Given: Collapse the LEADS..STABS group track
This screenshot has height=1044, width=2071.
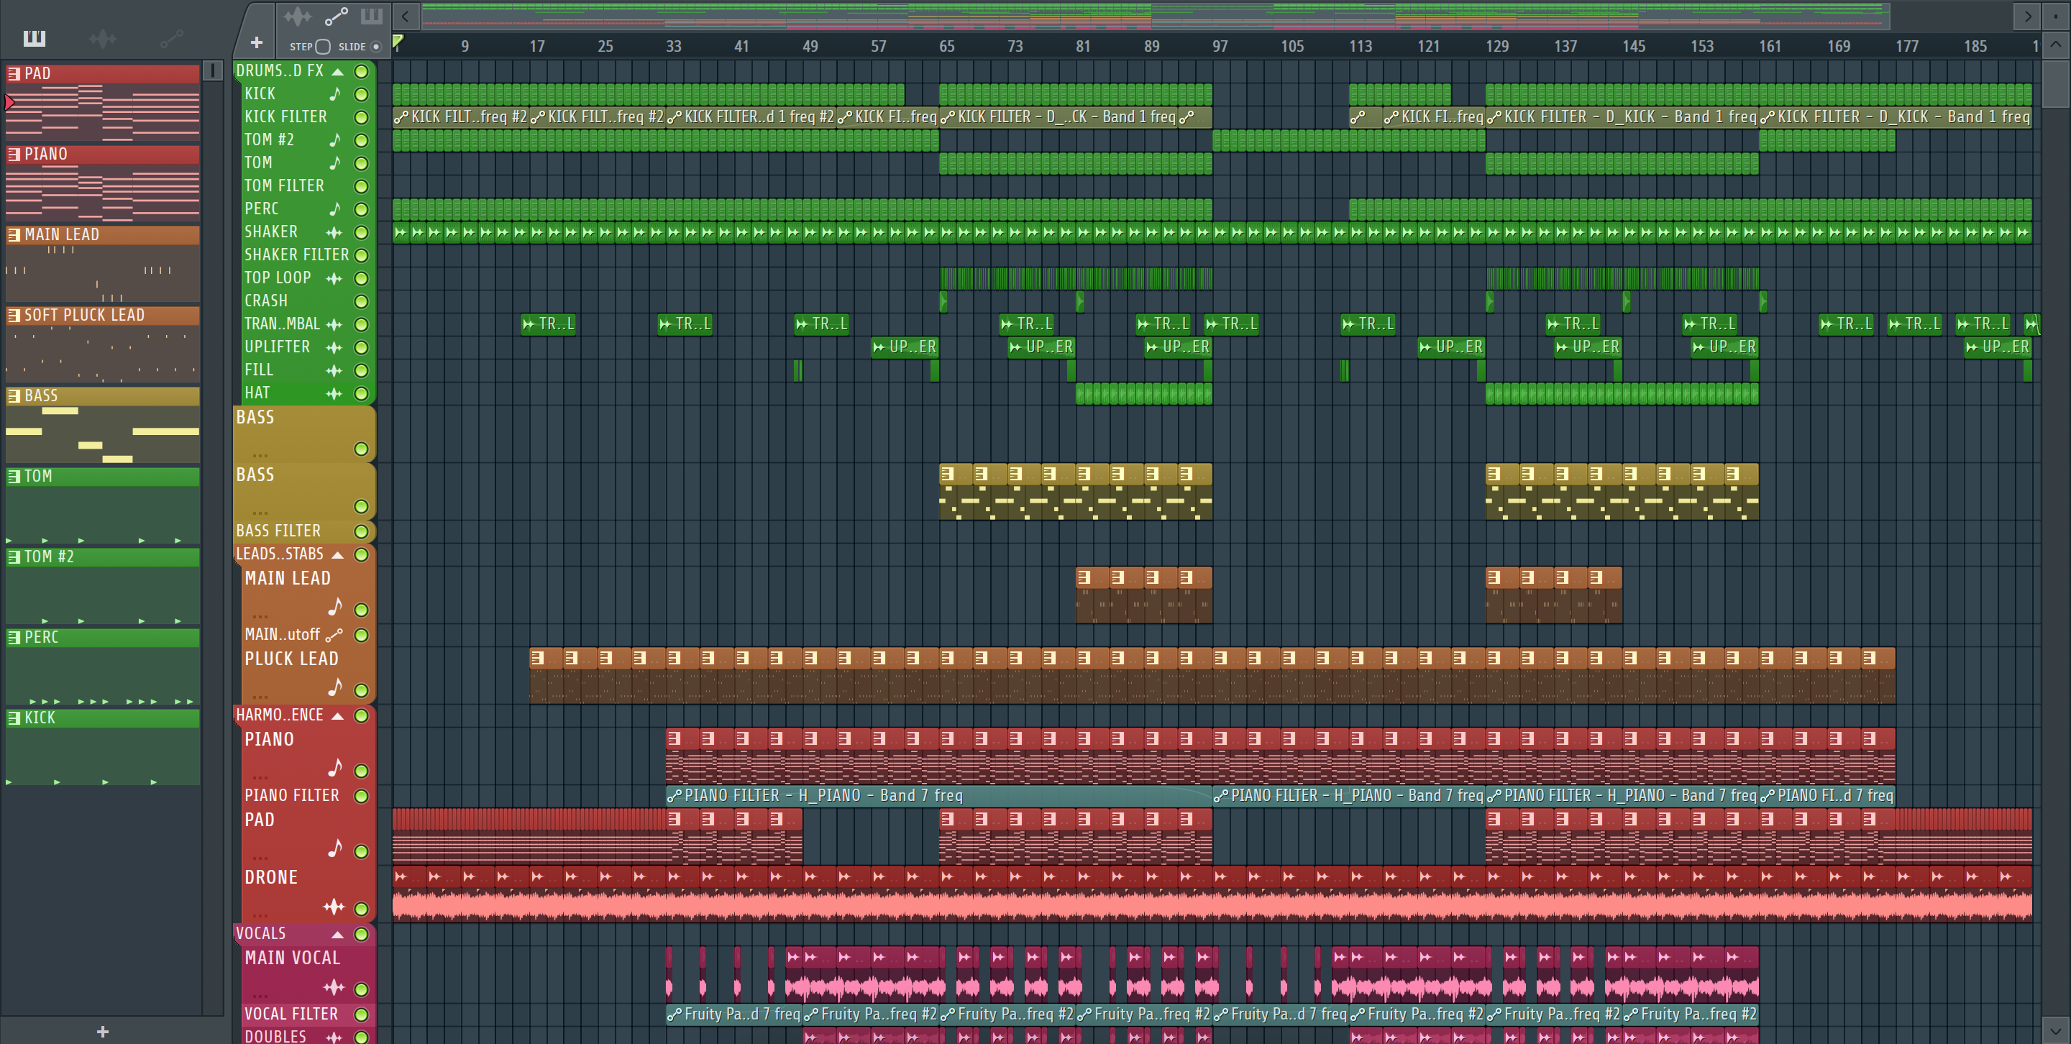Looking at the screenshot, I should click(338, 554).
